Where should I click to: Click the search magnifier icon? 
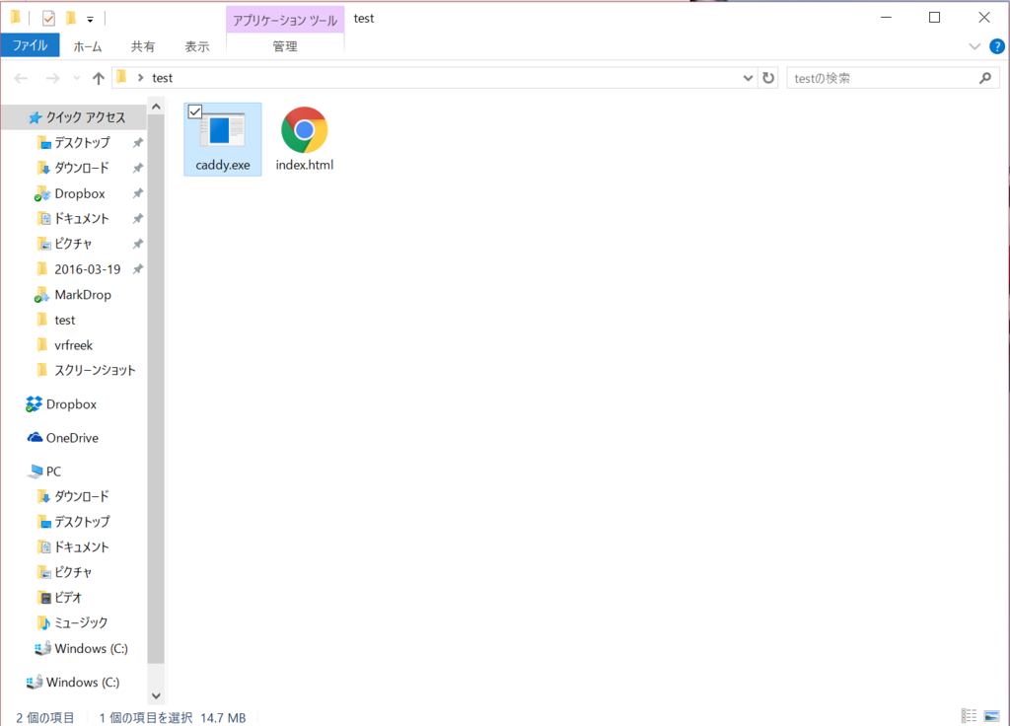tap(985, 78)
